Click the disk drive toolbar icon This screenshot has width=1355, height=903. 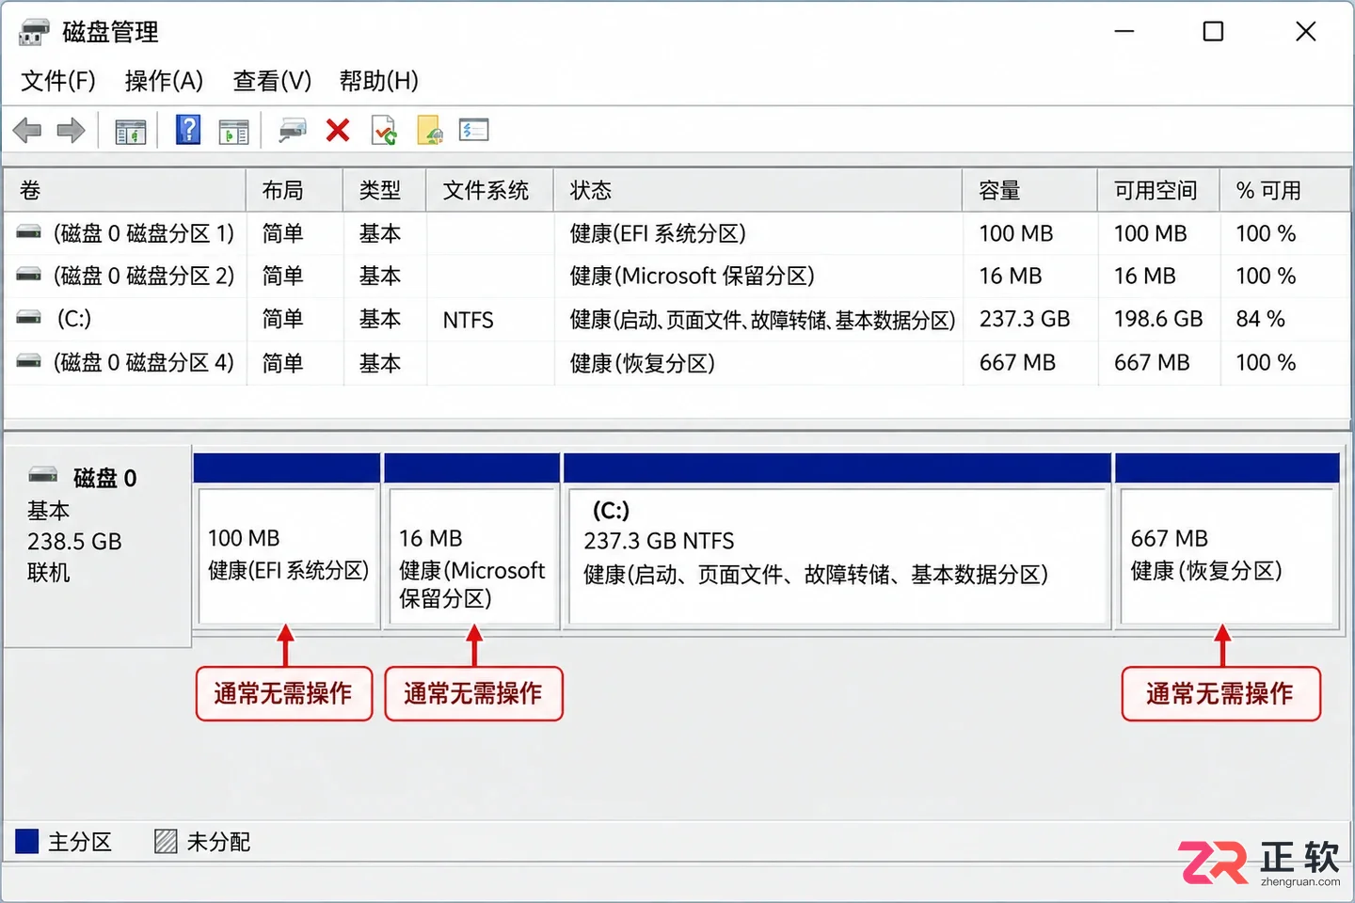click(292, 131)
